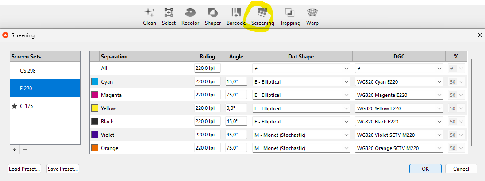The height and width of the screenshot is (181, 485).
Task: Open the Violet DGC dropdown
Action: click(399, 135)
